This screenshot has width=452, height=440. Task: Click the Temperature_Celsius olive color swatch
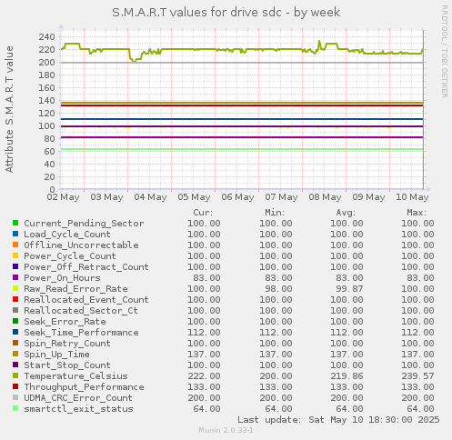(x=15, y=375)
